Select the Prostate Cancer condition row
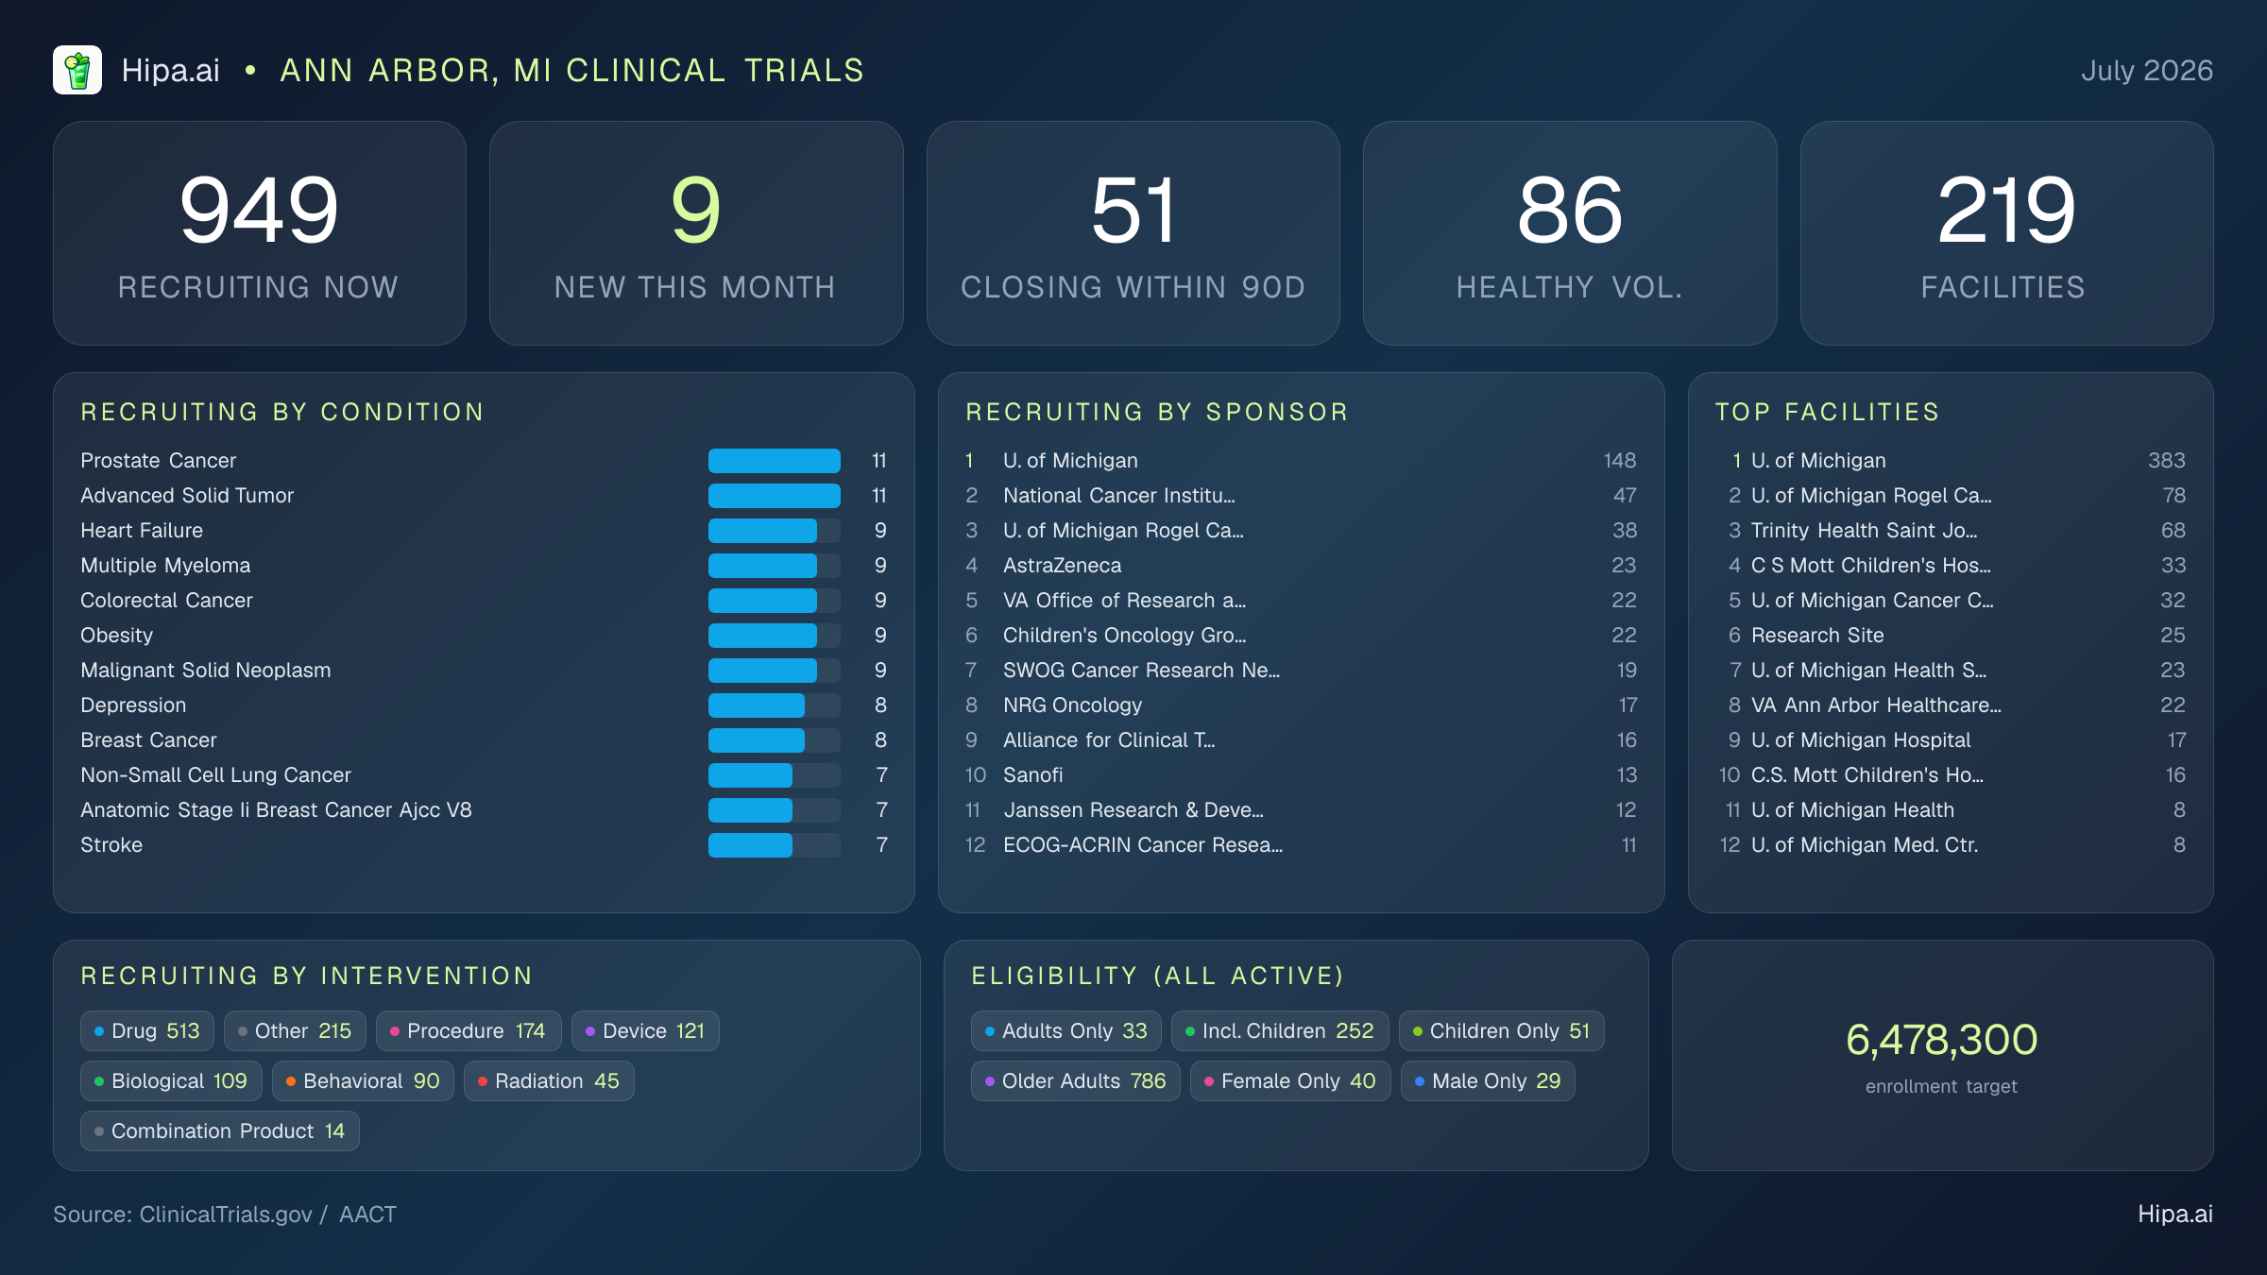This screenshot has height=1275, width=2267. tap(484, 461)
